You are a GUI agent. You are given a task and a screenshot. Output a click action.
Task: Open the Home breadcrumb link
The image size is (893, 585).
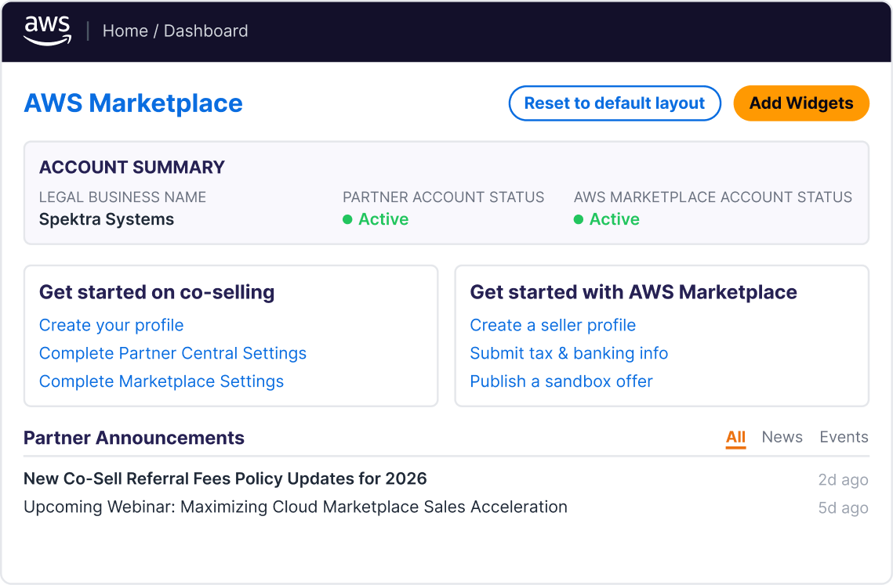point(125,31)
